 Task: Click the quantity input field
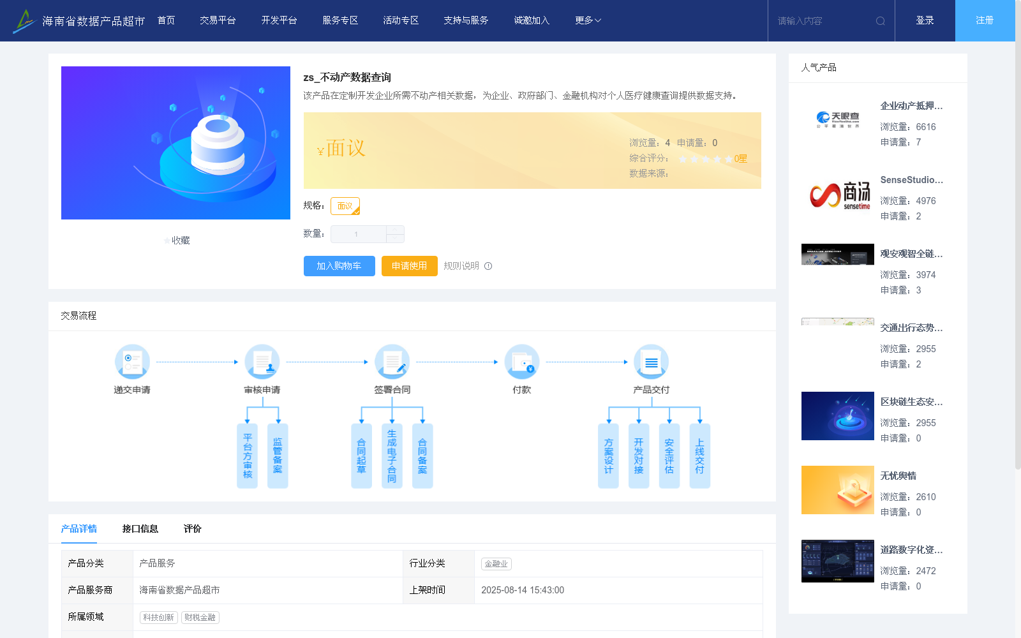[358, 234]
